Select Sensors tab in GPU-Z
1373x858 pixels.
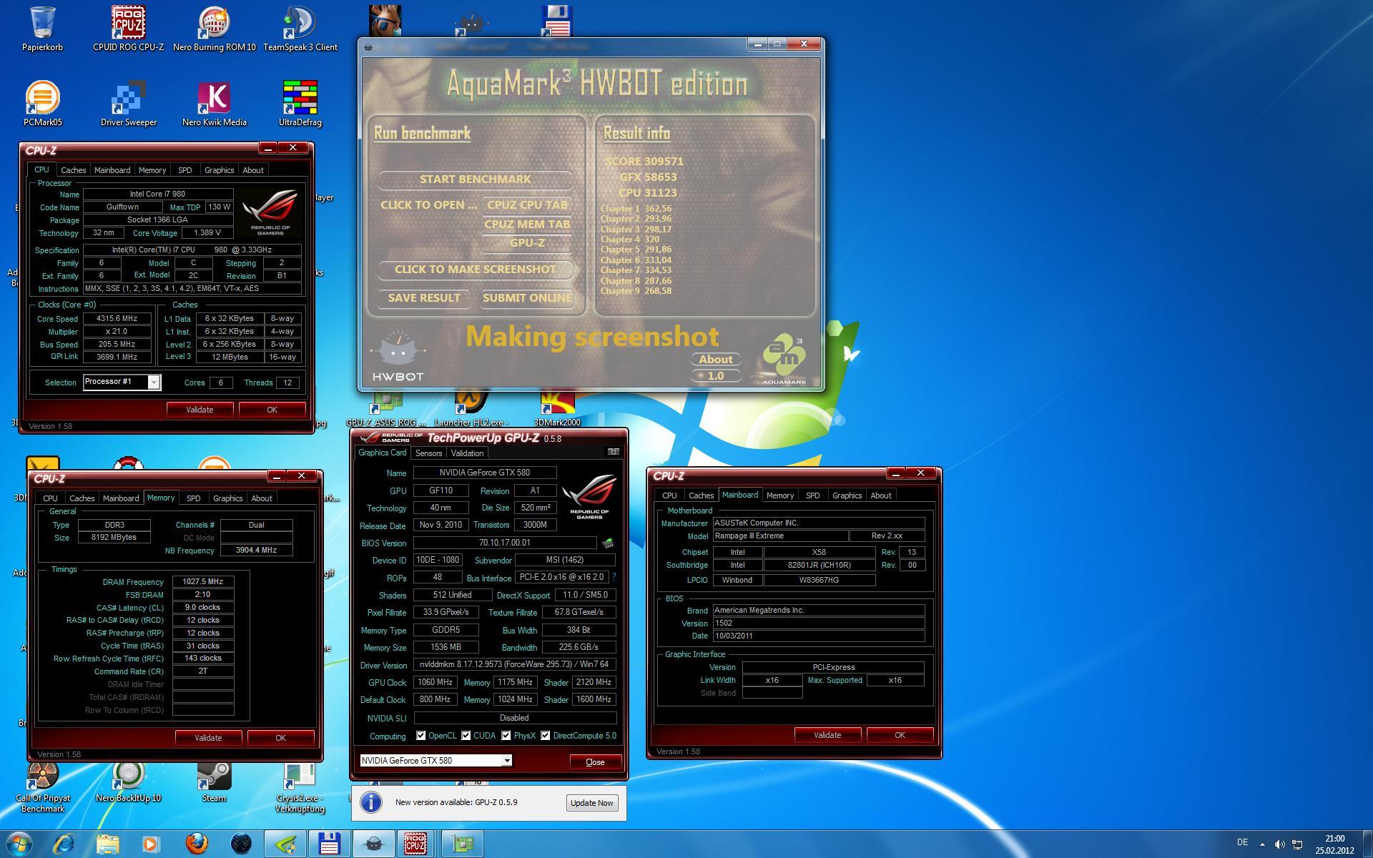(x=428, y=453)
